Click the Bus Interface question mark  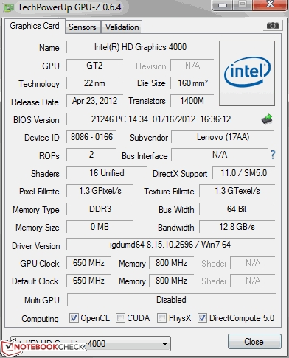[273, 155]
